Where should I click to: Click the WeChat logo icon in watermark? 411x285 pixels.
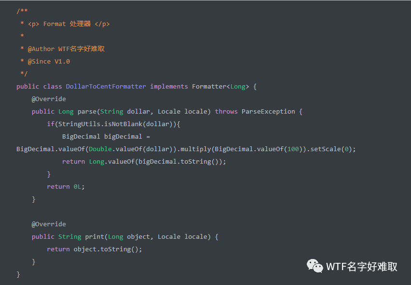tap(315, 266)
